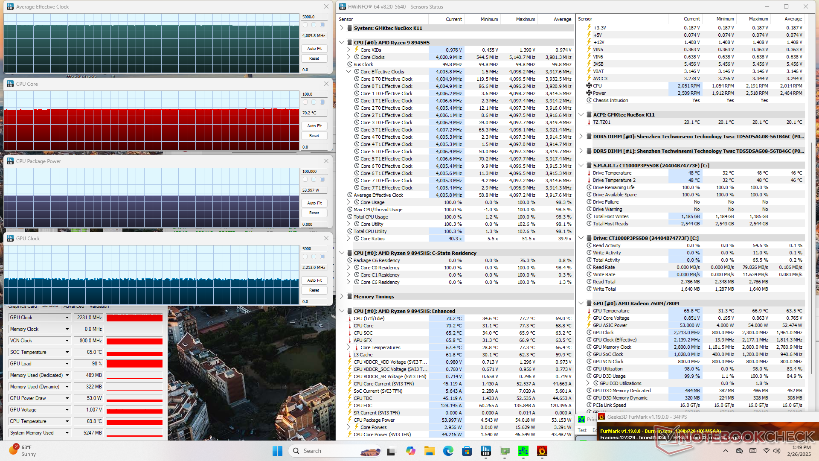819x461 pixels.
Task: Reset the GPU Clock graph
Action: (314, 290)
